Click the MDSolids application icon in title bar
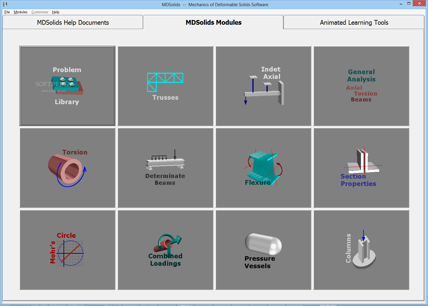 point(5,4)
